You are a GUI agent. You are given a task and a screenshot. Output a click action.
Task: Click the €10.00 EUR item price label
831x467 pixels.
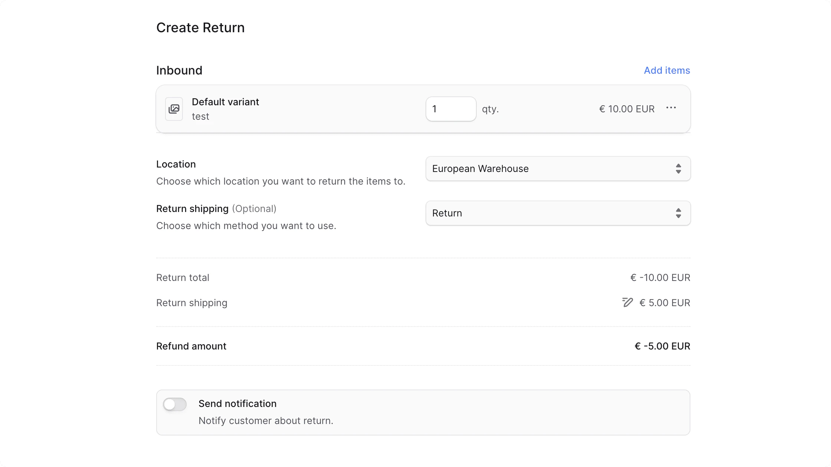627,109
